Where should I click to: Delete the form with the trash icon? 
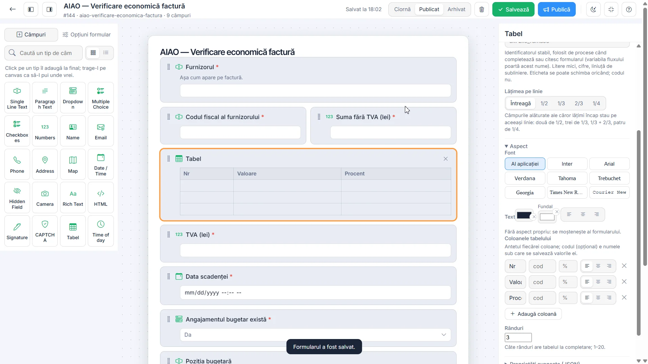482,9
